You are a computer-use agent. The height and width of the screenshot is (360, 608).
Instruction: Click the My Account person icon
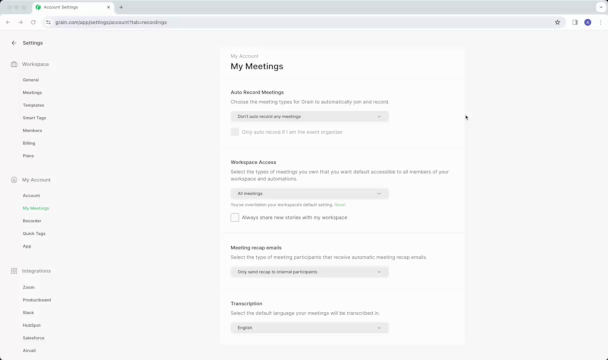click(14, 180)
